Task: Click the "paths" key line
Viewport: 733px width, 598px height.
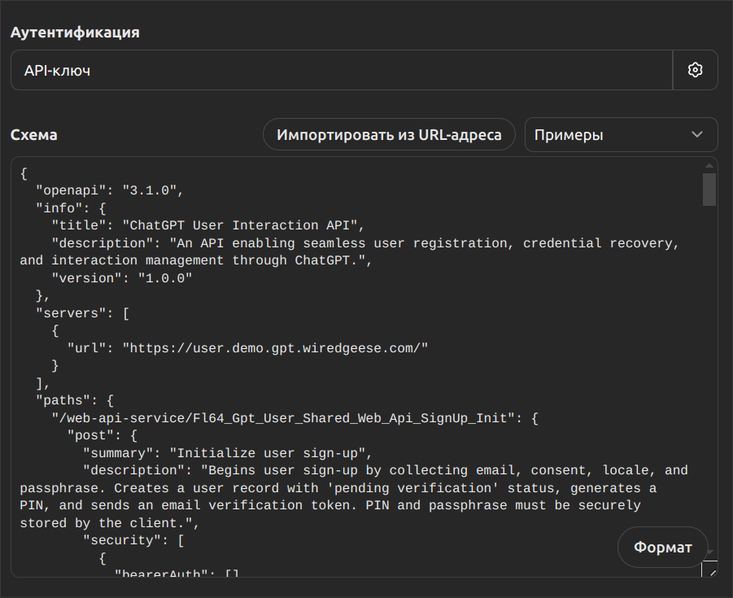Action: [x=79, y=400]
